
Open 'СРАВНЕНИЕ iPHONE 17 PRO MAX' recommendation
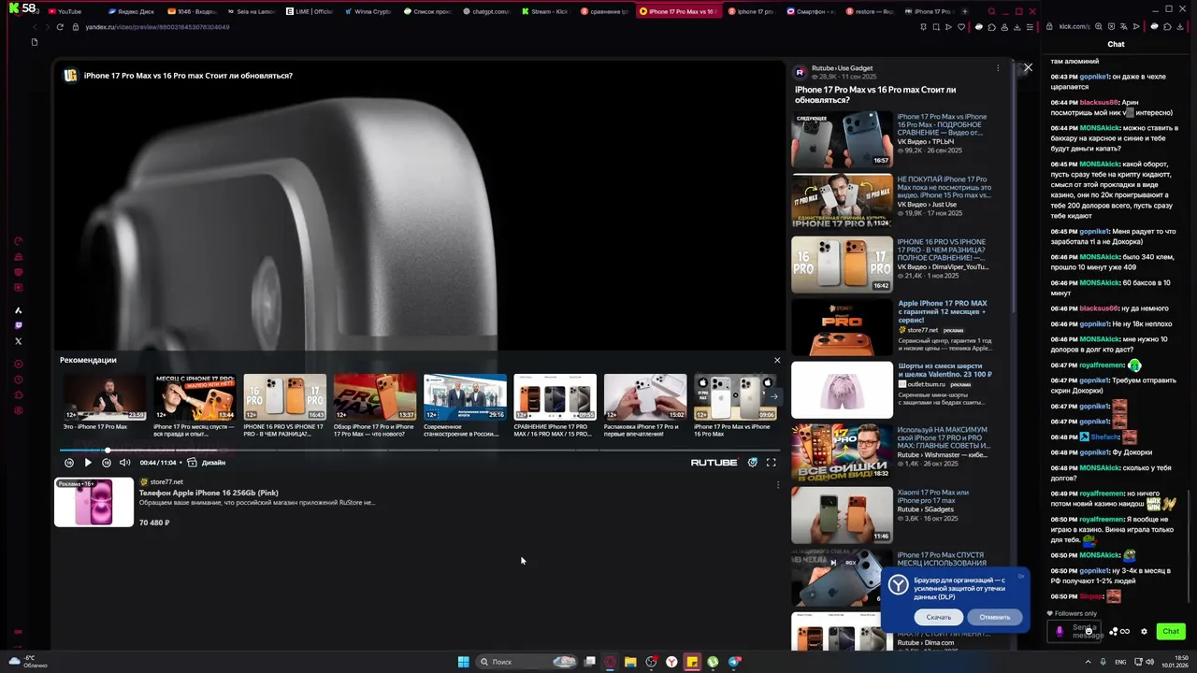(555, 406)
